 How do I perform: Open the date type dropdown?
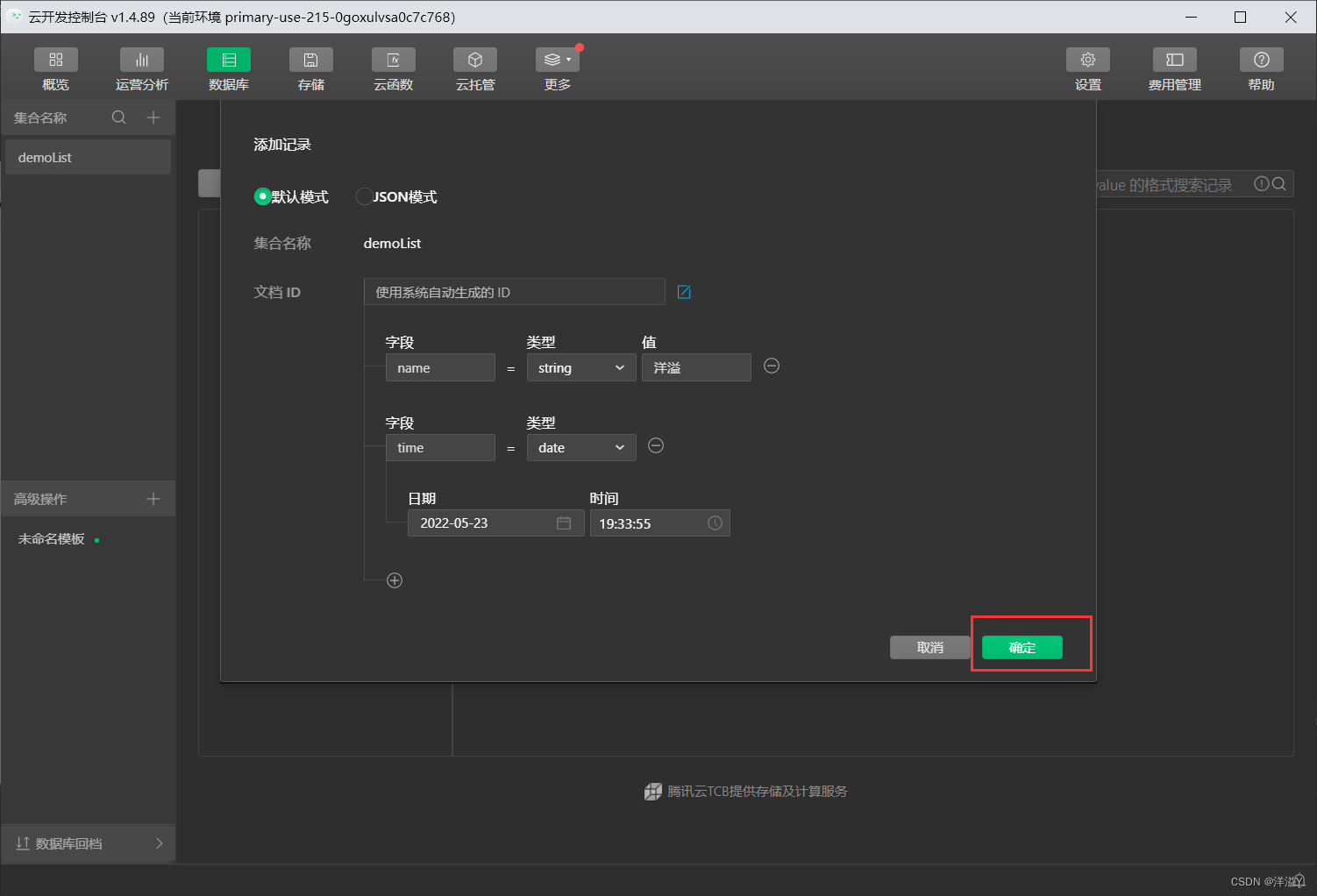pyautogui.click(x=581, y=447)
